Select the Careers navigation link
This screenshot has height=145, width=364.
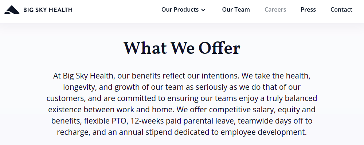275,9
